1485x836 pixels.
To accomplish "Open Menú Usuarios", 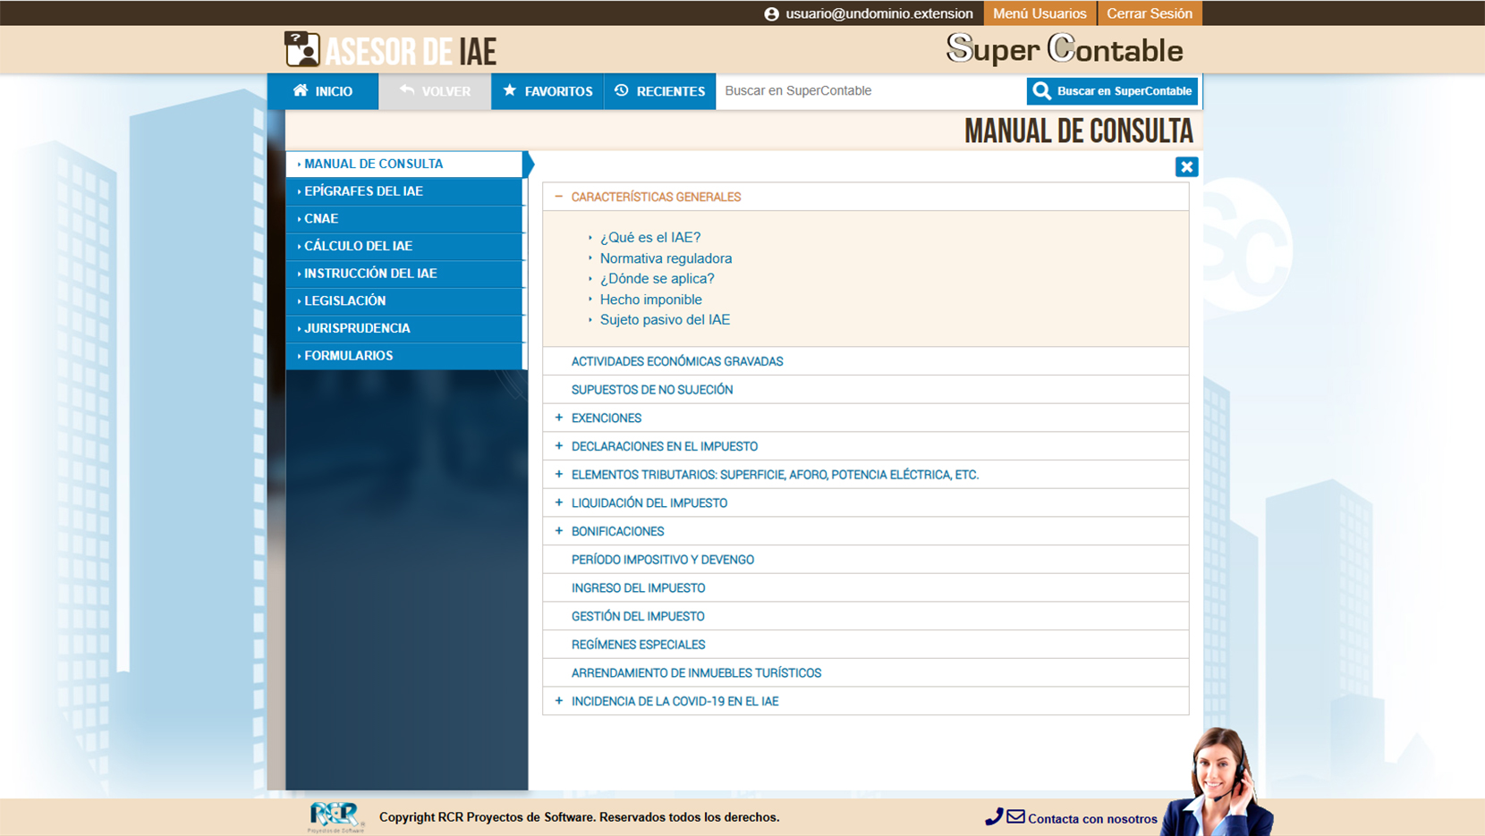I will [x=1039, y=13].
